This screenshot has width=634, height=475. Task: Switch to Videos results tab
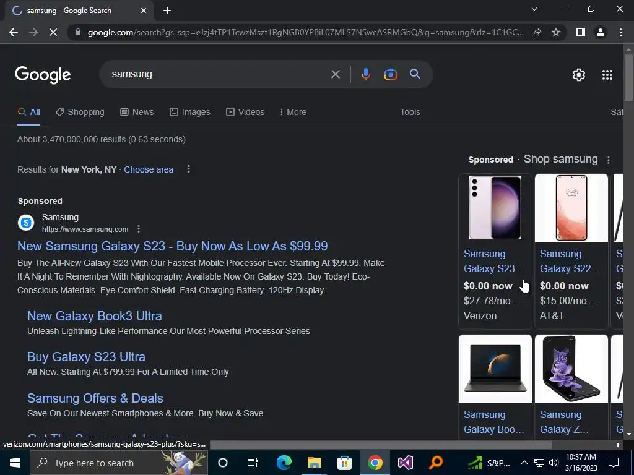tap(245, 112)
